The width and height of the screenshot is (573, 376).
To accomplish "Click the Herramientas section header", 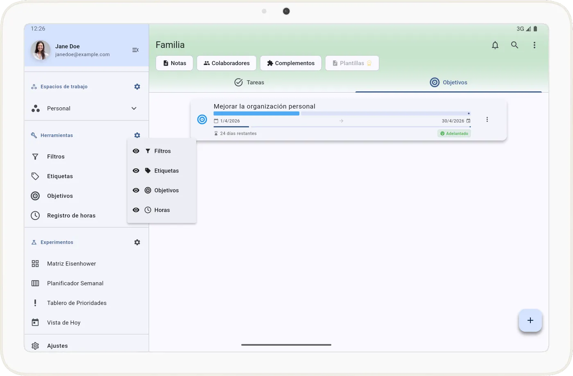I will click(x=57, y=135).
